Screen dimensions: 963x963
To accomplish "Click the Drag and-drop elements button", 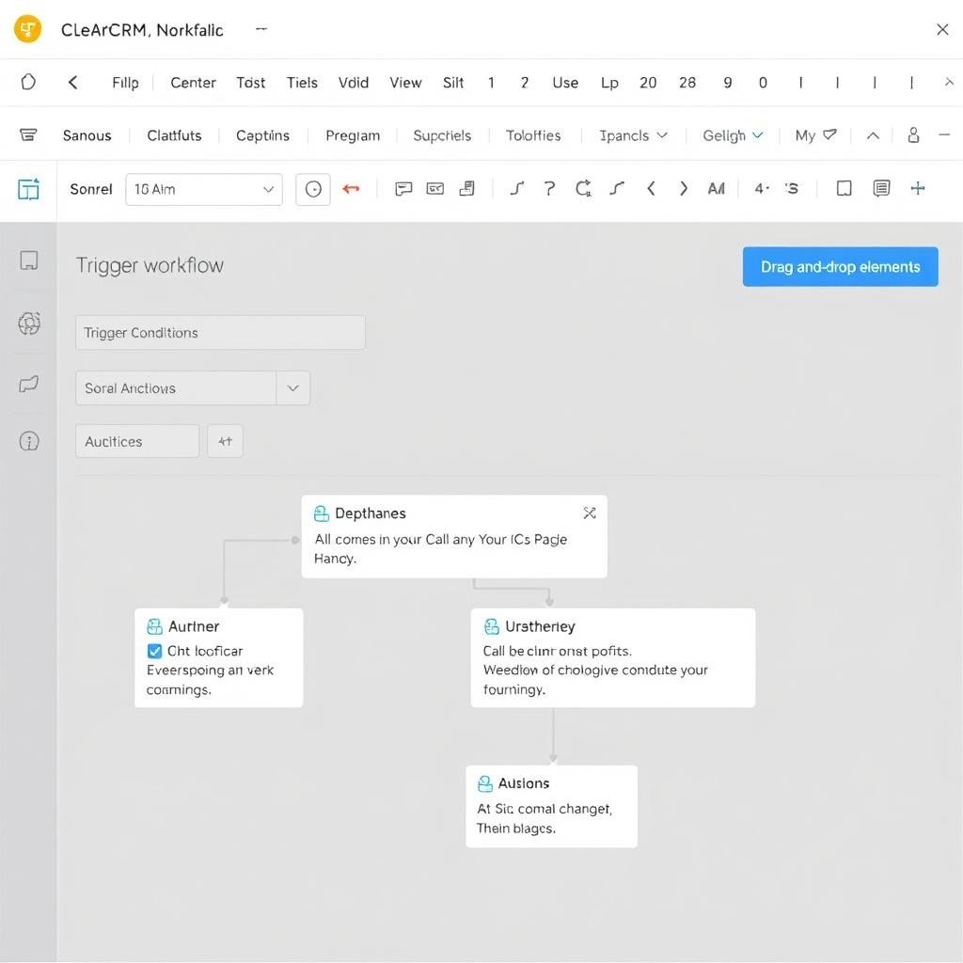I will [x=840, y=266].
